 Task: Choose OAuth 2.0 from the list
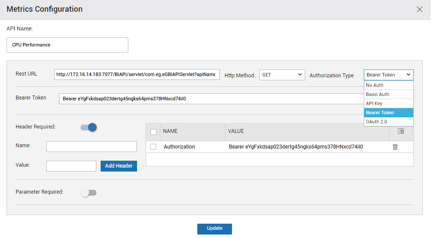tap(389, 122)
